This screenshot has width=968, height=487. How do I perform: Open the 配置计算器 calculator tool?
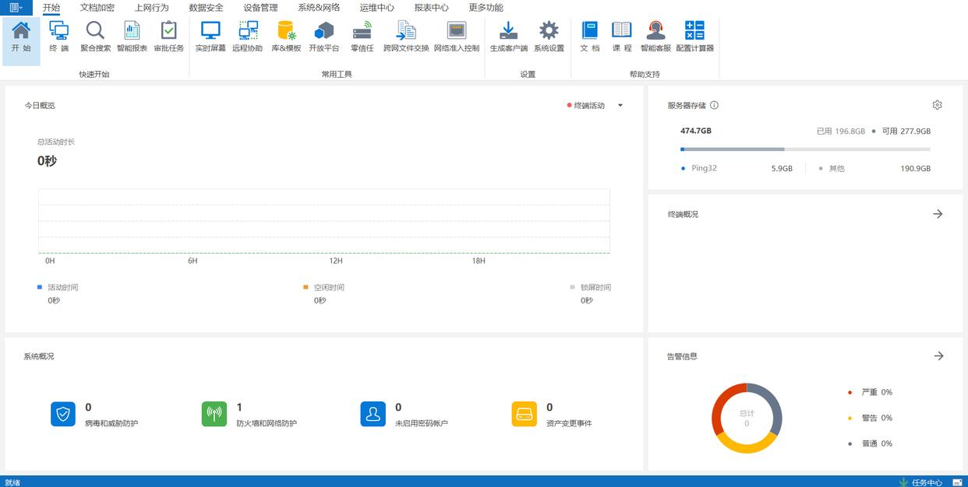[x=694, y=37]
